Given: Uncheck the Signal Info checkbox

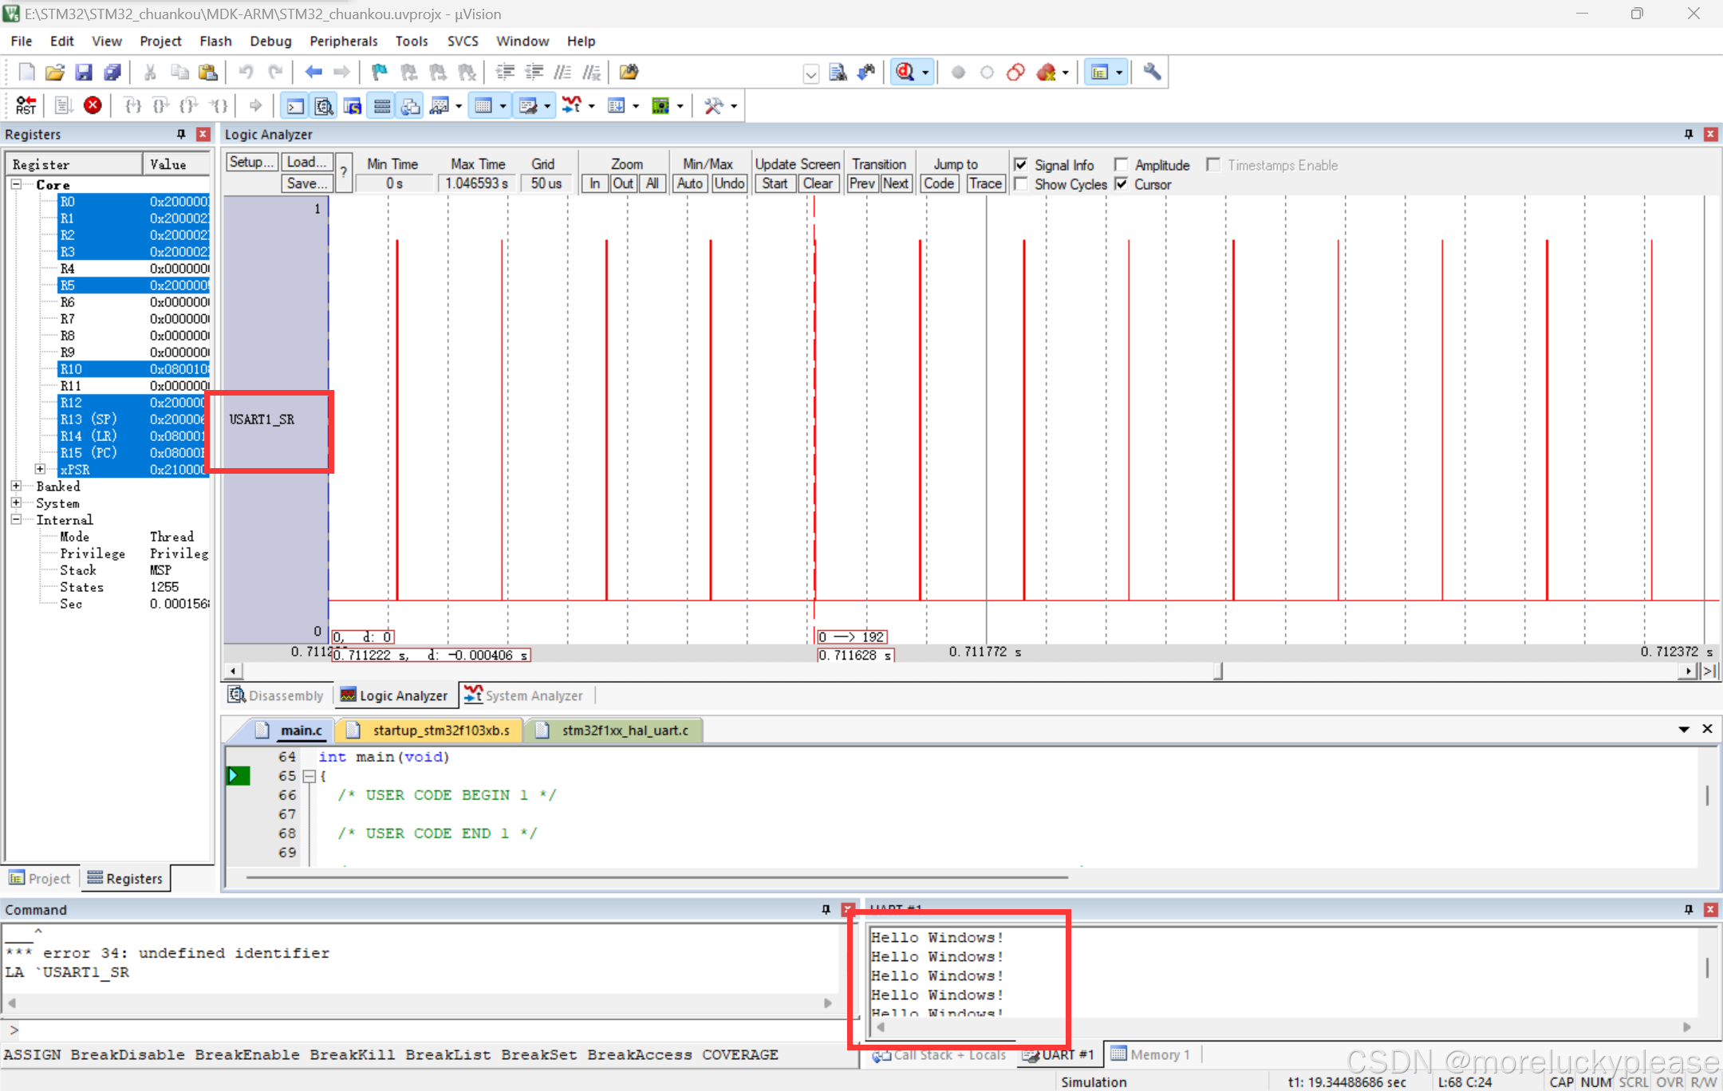Looking at the screenshot, I should pyautogui.click(x=1020, y=164).
